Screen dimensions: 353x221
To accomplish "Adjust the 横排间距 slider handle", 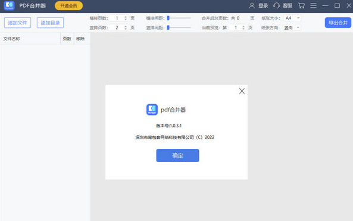I will pyautogui.click(x=168, y=18).
